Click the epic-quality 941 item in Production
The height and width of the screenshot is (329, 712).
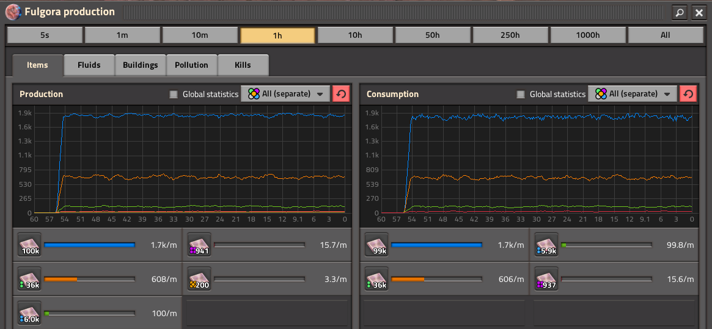pyautogui.click(x=199, y=245)
